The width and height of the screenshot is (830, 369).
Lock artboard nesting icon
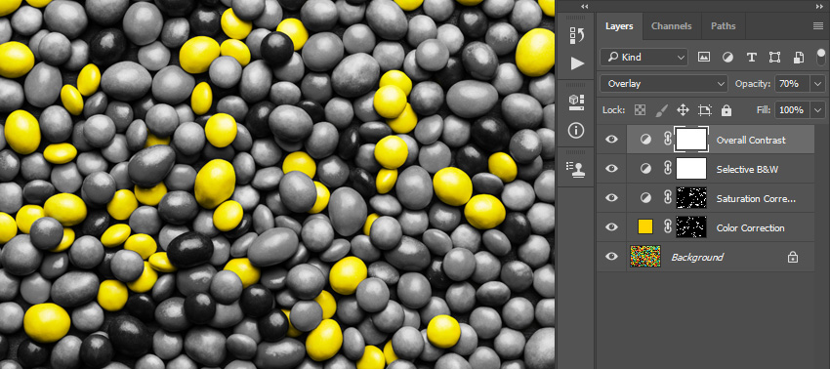pyautogui.click(x=705, y=110)
